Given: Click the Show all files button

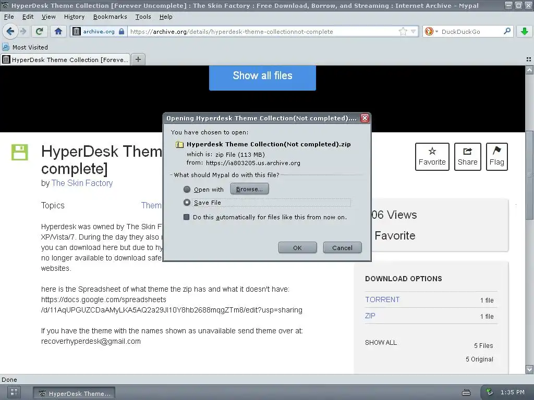Looking at the screenshot, I should pyautogui.click(x=263, y=78).
